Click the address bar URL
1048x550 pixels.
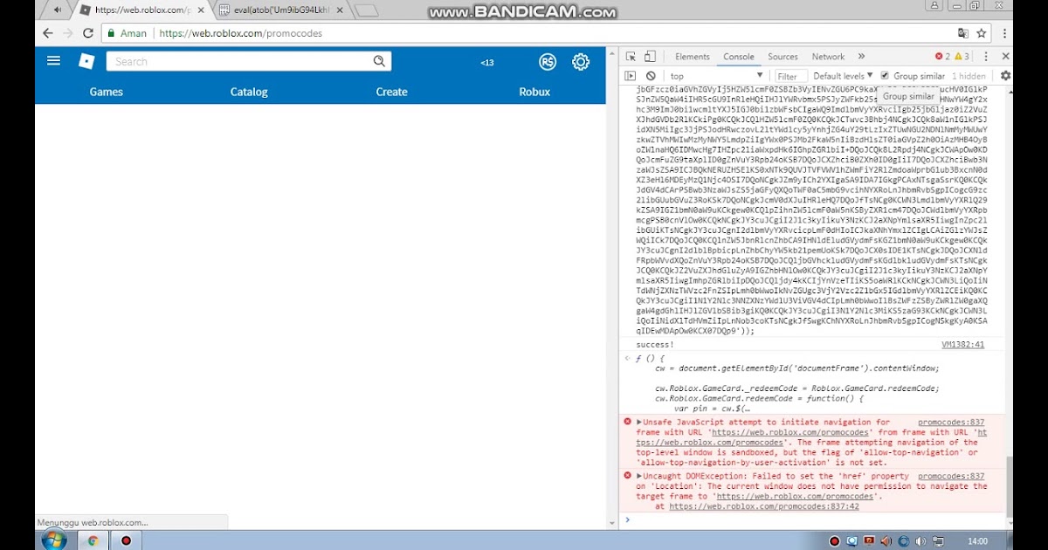point(241,33)
